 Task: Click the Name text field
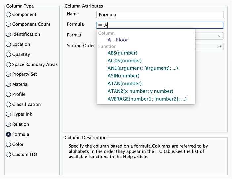[160, 15]
